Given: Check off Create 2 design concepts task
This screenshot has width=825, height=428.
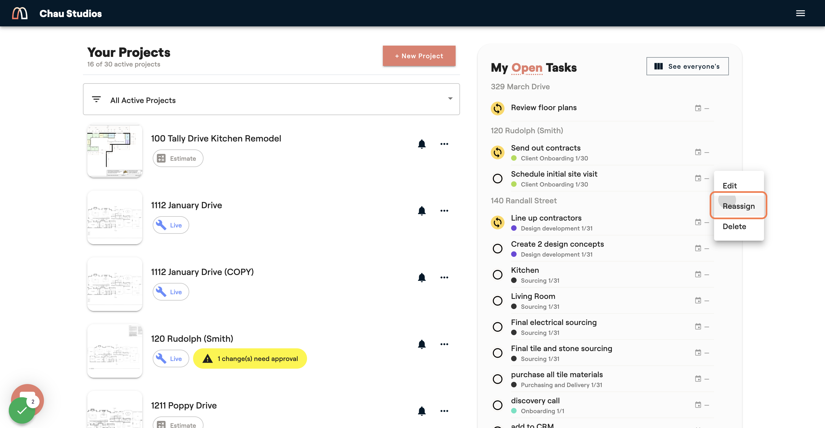Looking at the screenshot, I should [x=498, y=249].
